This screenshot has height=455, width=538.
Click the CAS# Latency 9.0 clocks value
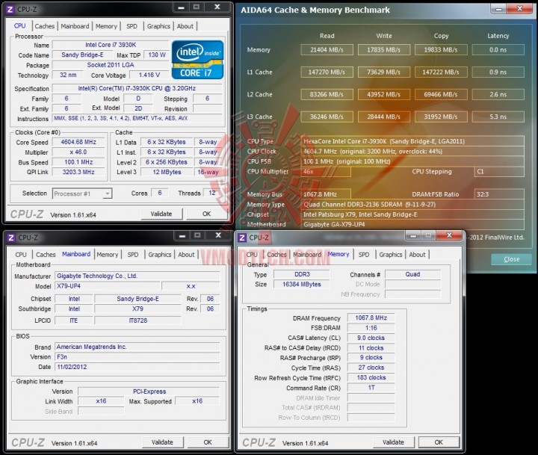tap(371, 338)
